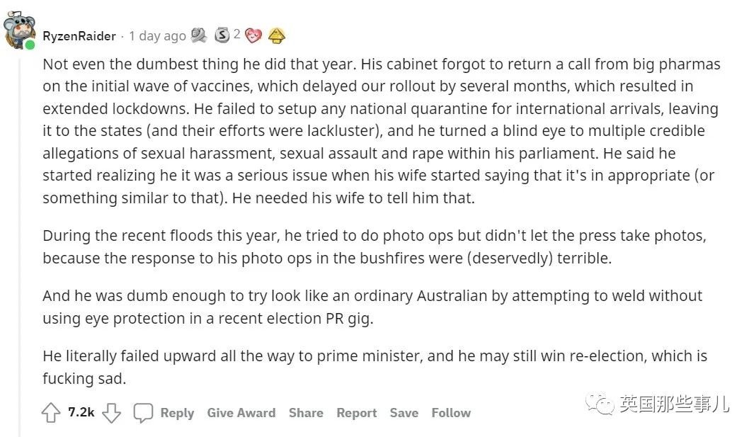Click the Reply button

point(177,413)
